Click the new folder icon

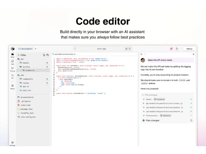click(47, 55)
